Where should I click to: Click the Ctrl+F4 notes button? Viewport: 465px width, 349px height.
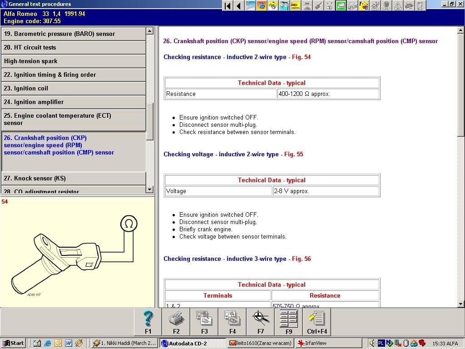(x=317, y=322)
